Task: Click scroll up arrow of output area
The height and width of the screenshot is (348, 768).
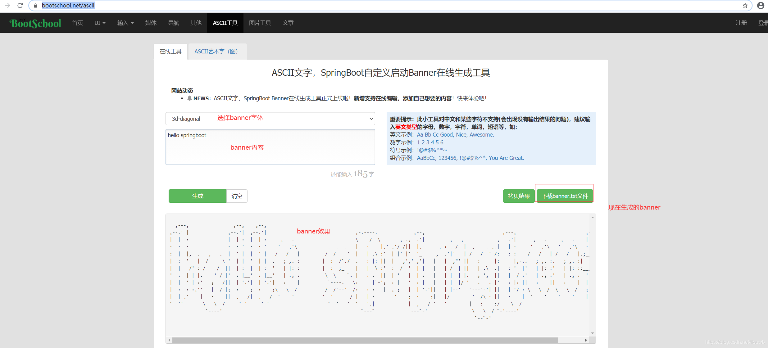Action: click(x=593, y=218)
